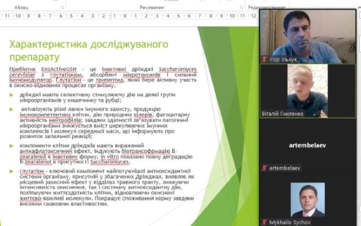361x226 pixels.
Task: Click the 'in vitro' phrase in slide
Action: [109, 157]
